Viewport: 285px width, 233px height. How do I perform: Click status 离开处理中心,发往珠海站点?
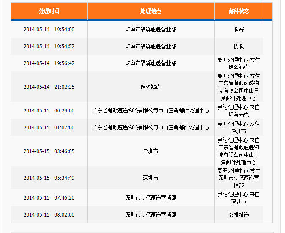tap(238, 63)
